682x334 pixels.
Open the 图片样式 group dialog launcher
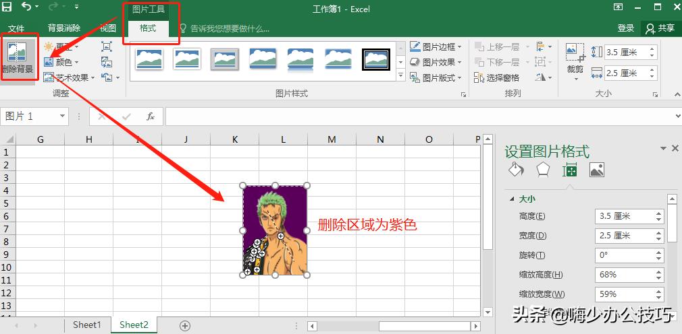click(x=463, y=94)
